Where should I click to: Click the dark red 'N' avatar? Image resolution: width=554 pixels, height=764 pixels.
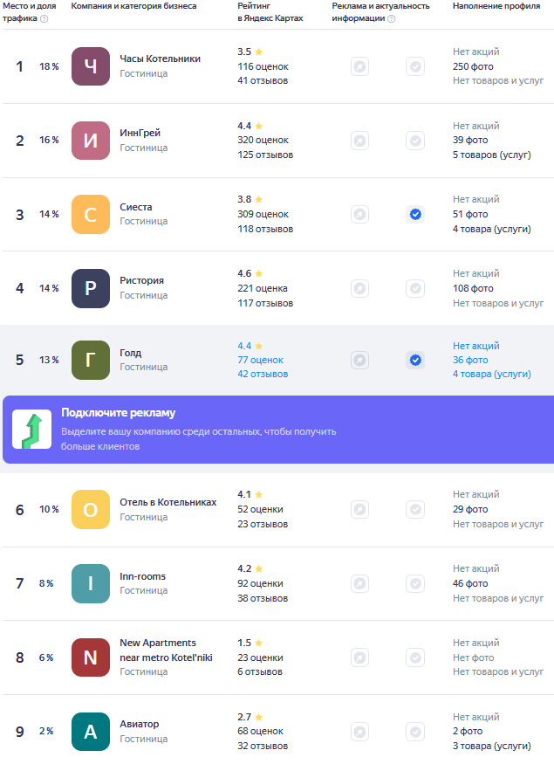tap(91, 657)
